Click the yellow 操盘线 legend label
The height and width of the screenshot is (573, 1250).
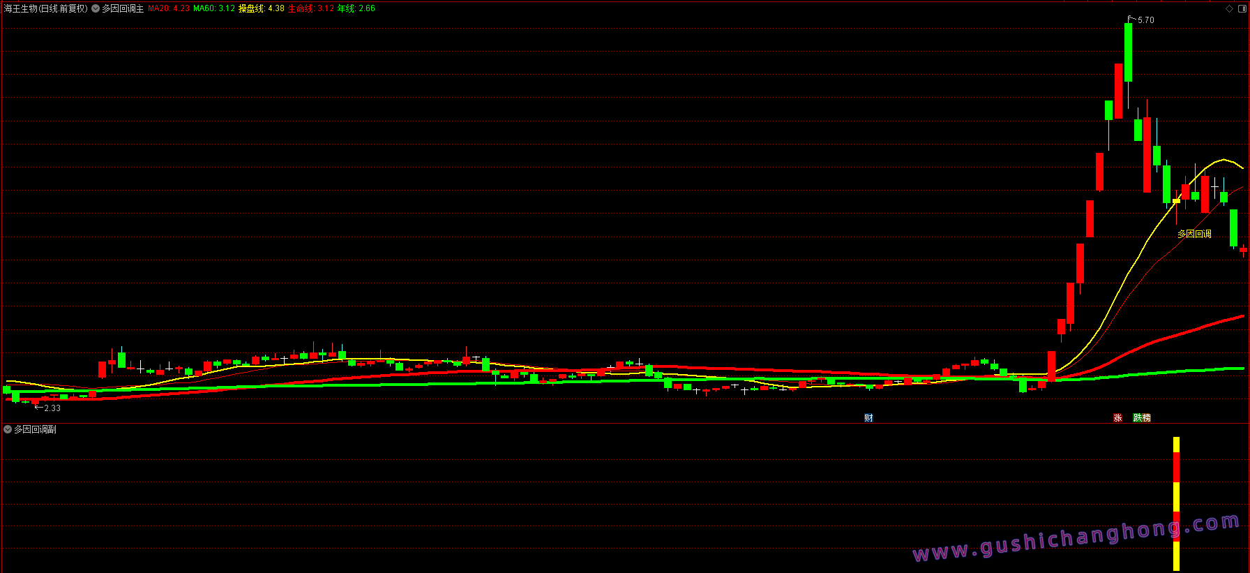[262, 8]
